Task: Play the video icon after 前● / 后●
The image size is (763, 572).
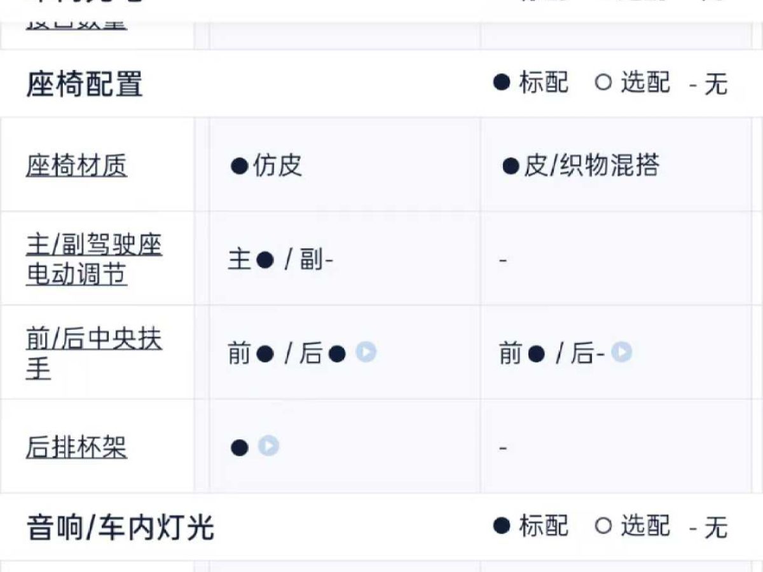Action: 366,351
